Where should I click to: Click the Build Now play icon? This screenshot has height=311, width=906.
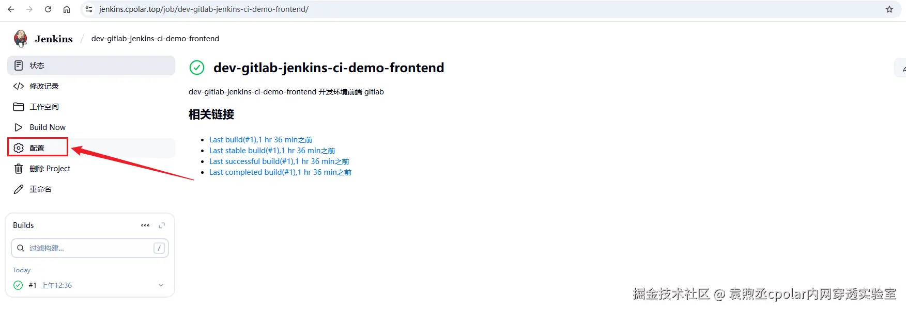coord(19,127)
